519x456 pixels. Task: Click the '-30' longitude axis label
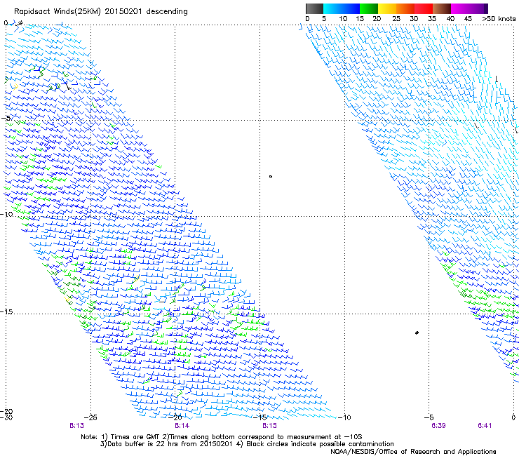pyautogui.click(x=6, y=417)
